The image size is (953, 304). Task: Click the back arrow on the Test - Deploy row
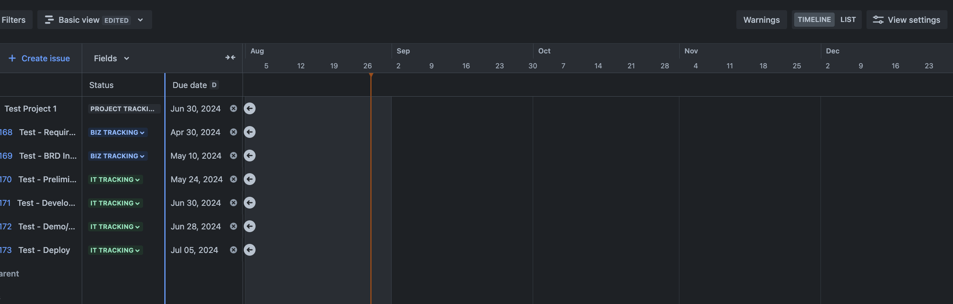(250, 250)
